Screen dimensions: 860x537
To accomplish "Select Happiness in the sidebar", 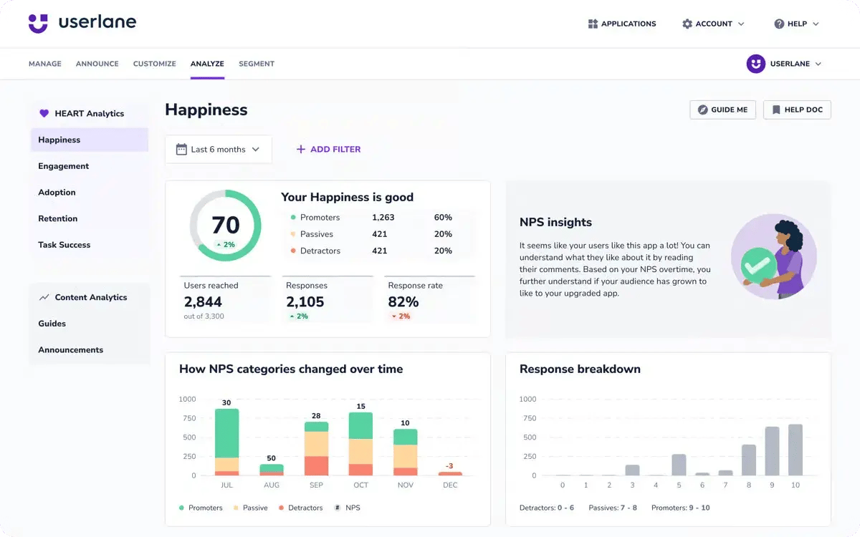I will pos(90,140).
